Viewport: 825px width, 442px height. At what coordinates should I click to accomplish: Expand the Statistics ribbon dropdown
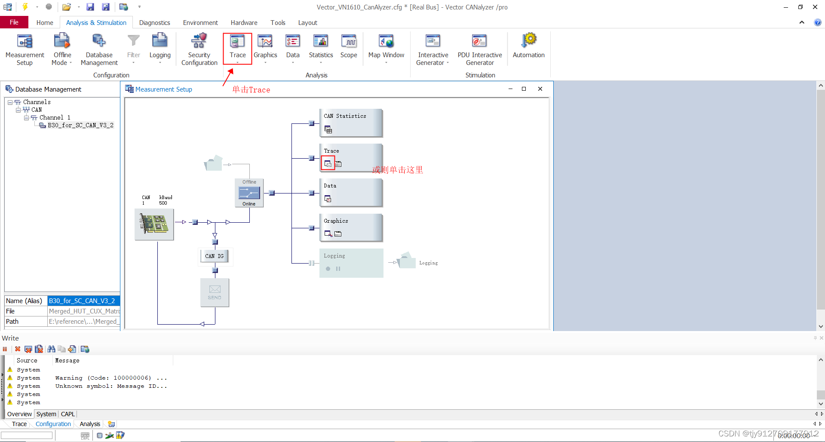click(x=321, y=63)
